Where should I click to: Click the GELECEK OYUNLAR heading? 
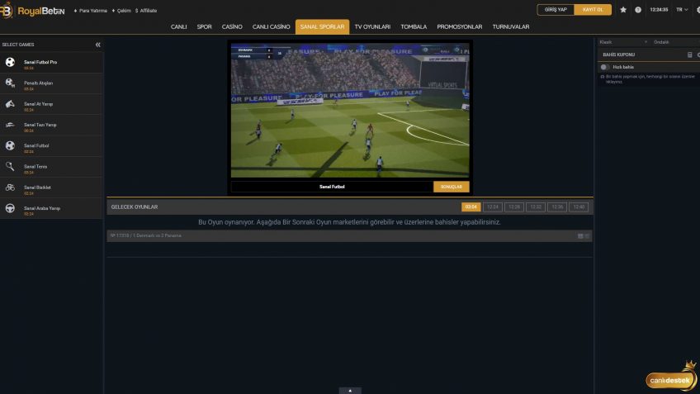pos(135,206)
